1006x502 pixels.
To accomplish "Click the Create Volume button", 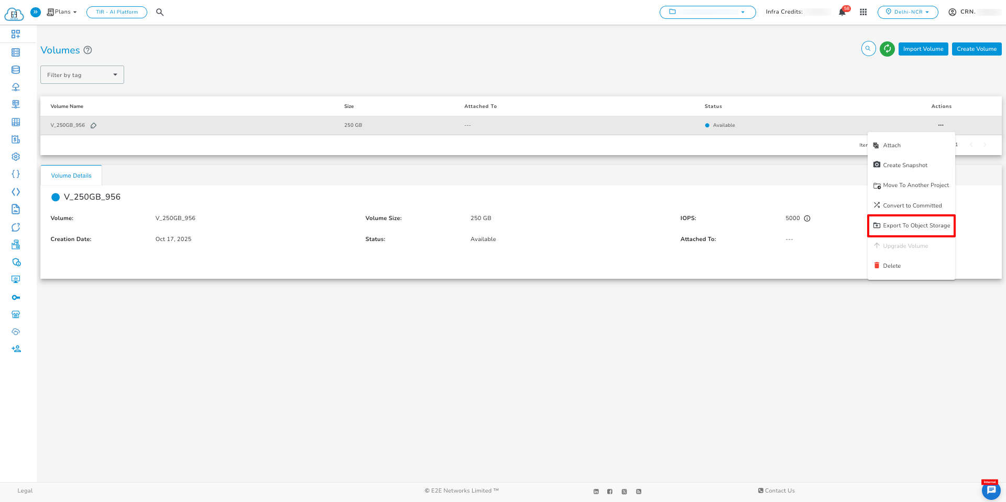I will [976, 49].
